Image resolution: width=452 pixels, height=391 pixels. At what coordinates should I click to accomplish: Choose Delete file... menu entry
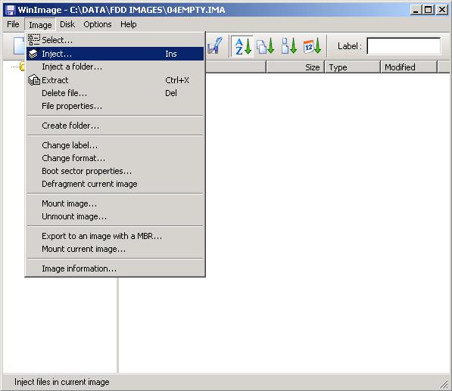point(115,93)
